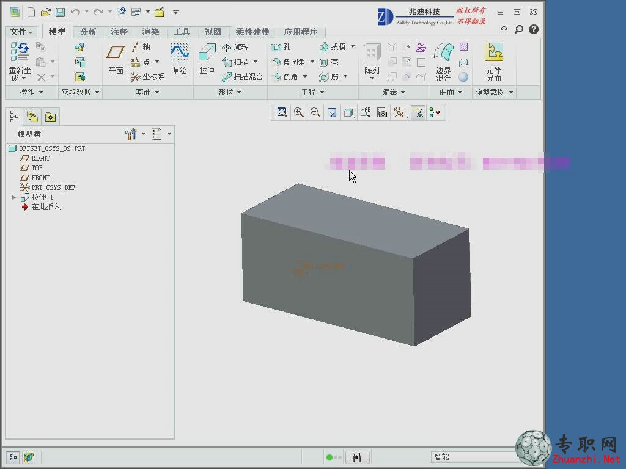
Task: Switch to the 注释 ribbon tab
Action: point(119,32)
